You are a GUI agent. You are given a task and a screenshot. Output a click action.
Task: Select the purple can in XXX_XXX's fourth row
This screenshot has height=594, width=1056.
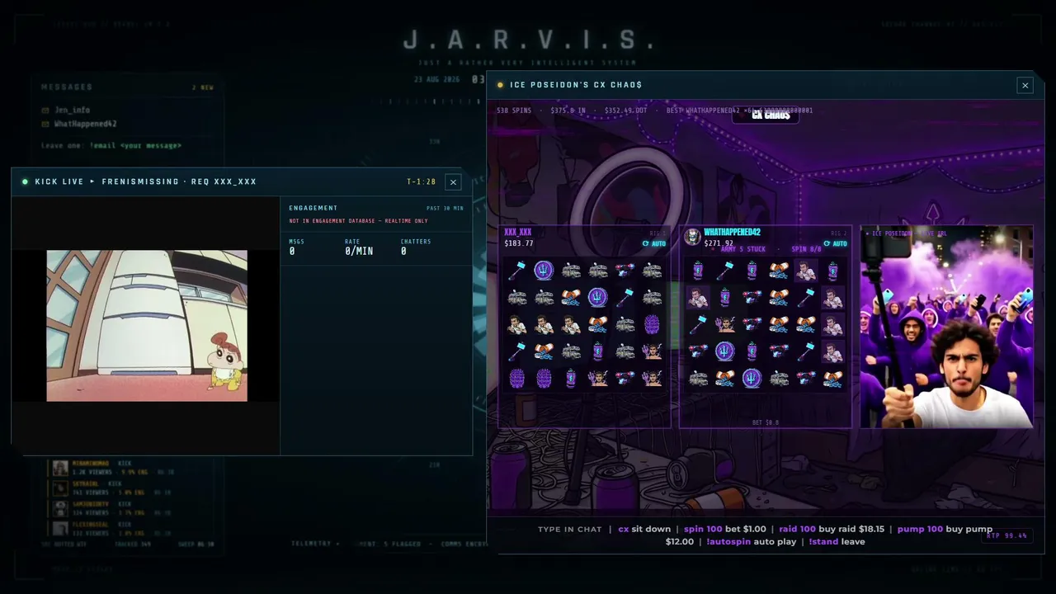pos(597,351)
